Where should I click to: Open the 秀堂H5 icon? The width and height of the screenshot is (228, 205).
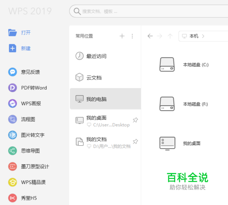pos(12,198)
